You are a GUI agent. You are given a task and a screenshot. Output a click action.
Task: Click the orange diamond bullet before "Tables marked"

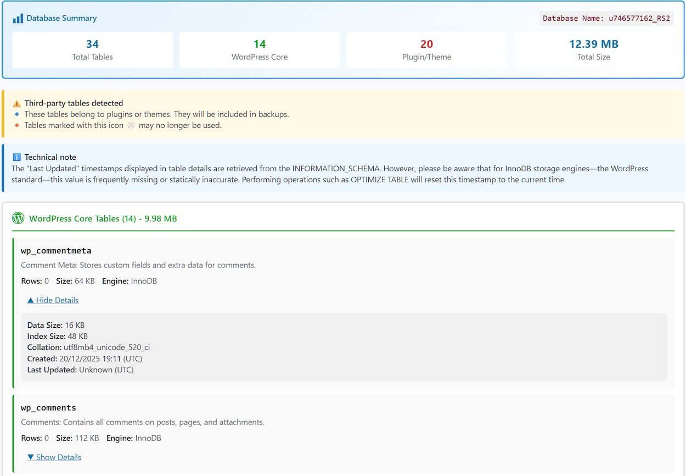point(16,125)
